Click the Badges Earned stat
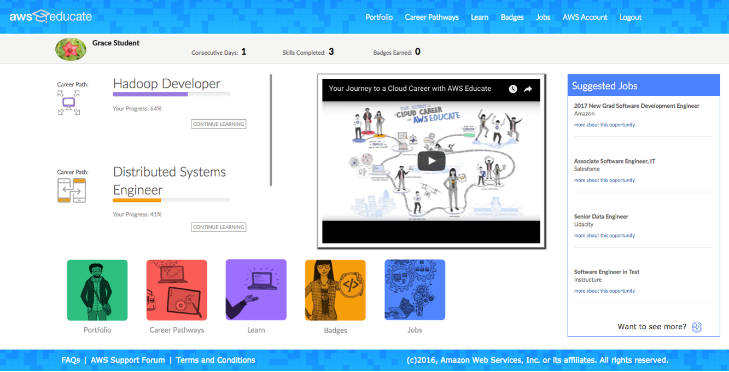Screen dimensions: 729x372 coord(396,52)
